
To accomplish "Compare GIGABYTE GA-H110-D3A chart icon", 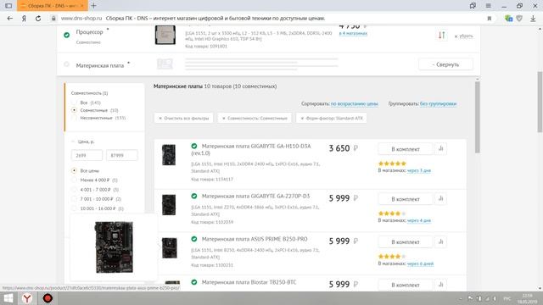I will pyautogui.click(x=441, y=149).
